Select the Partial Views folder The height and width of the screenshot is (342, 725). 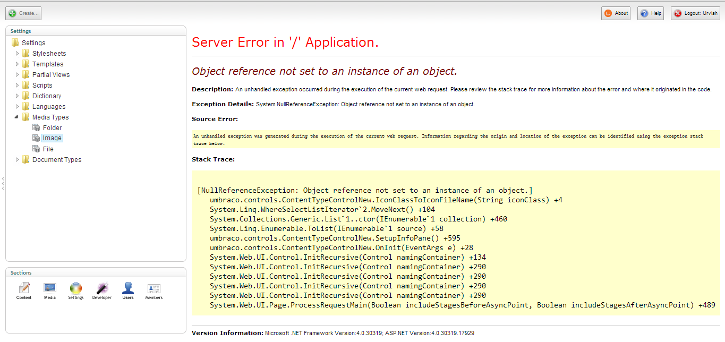50,75
